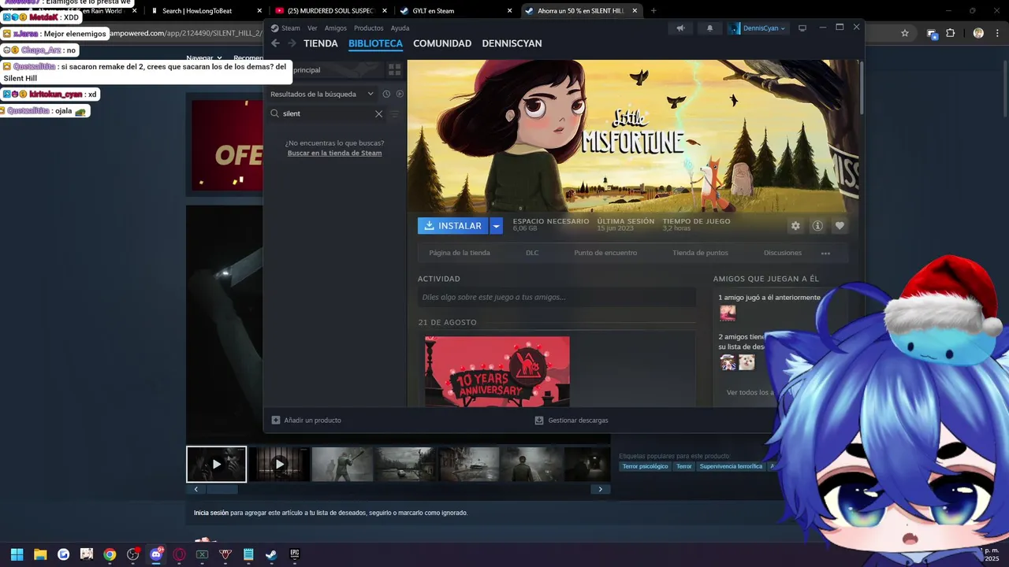Screen dimensions: 1009x567
Task: Open Amigos menu in Steam
Action: 336,28
